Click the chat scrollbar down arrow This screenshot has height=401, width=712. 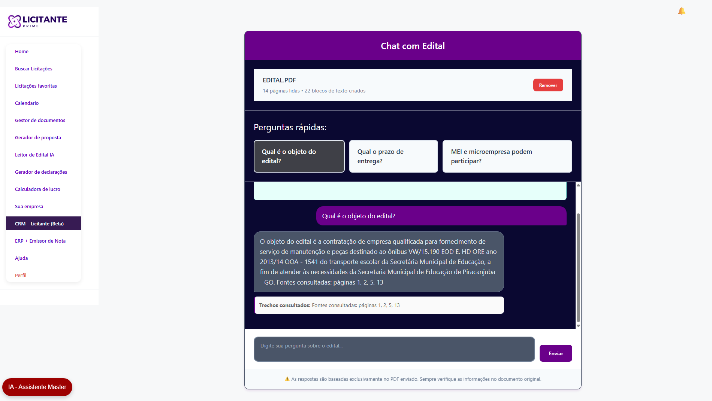(579, 326)
